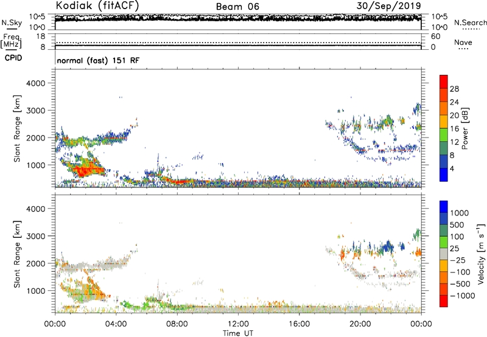Click "Slant Range [km]" label of power panel
This screenshot has height=337, width=487.
click(17, 128)
